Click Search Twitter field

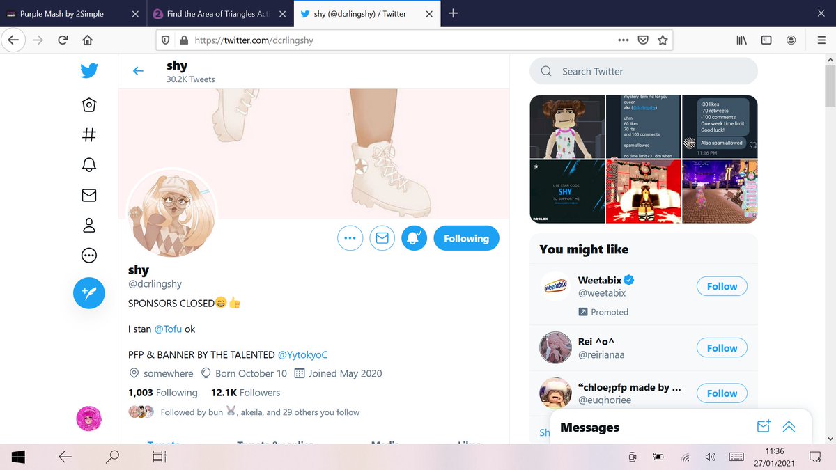tap(643, 71)
